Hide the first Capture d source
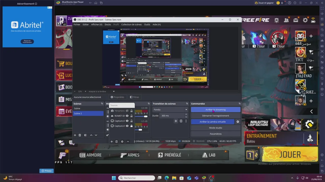The height and width of the screenshot is (182, 325). [x=127, y=121]
